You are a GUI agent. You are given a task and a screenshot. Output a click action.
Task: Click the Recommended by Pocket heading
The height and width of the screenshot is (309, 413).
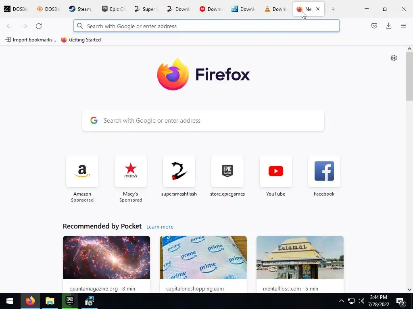pos(102,226)
